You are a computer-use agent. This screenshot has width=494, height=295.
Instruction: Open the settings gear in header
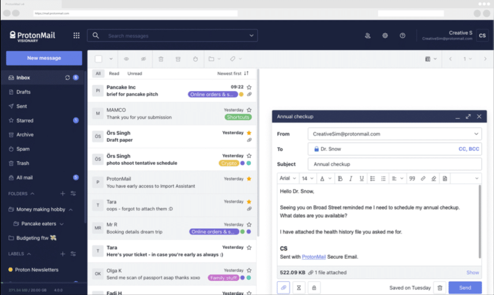[385, 36]
